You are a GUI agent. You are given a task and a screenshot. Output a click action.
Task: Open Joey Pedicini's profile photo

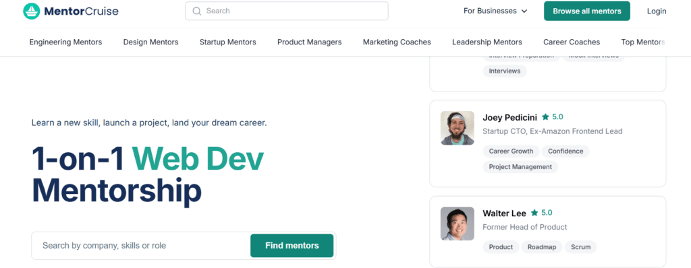point(458,128)
